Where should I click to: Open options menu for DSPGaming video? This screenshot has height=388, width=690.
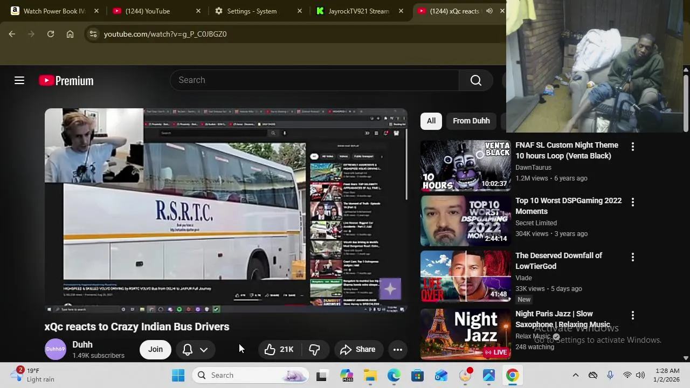[633, 202]
